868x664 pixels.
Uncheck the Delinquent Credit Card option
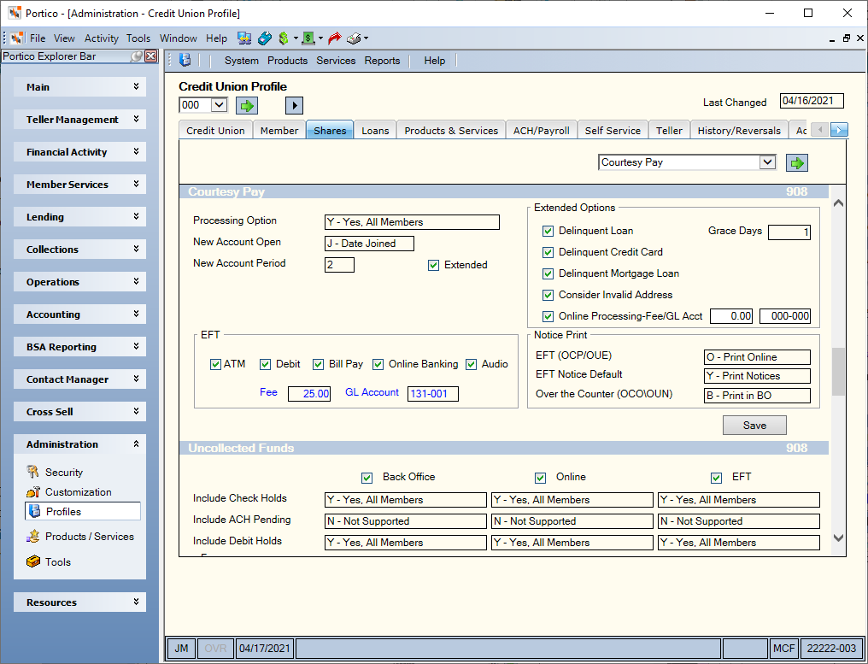pos(548,253)
